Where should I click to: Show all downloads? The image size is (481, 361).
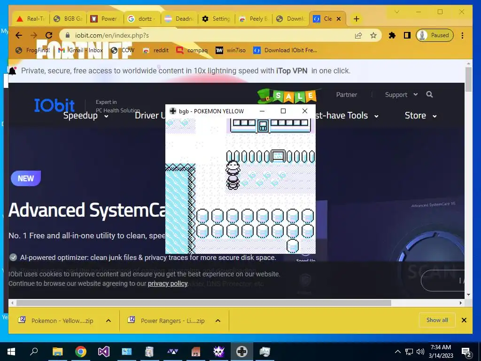[x=437, y=320]
